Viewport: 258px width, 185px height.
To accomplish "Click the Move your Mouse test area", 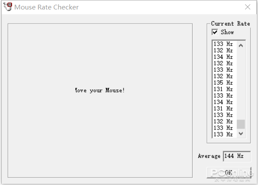I will pos(100,101).
